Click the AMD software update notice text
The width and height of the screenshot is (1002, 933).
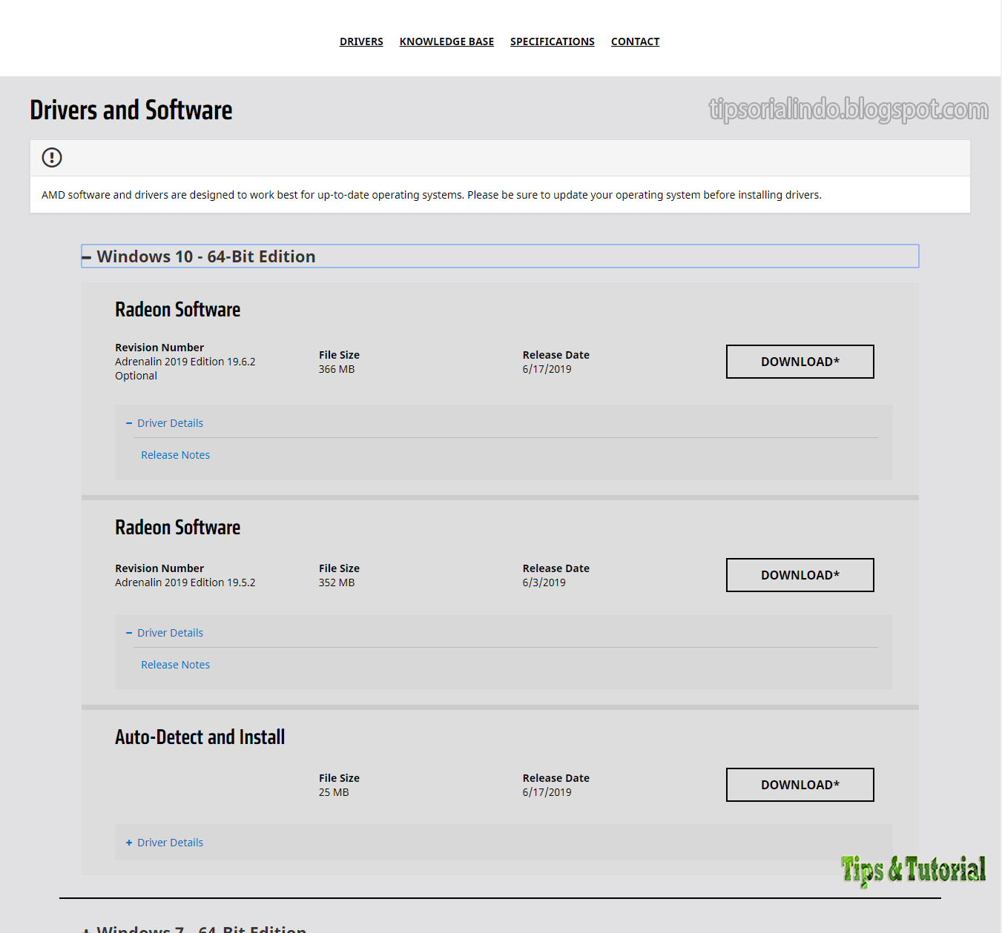pos(432,195)
